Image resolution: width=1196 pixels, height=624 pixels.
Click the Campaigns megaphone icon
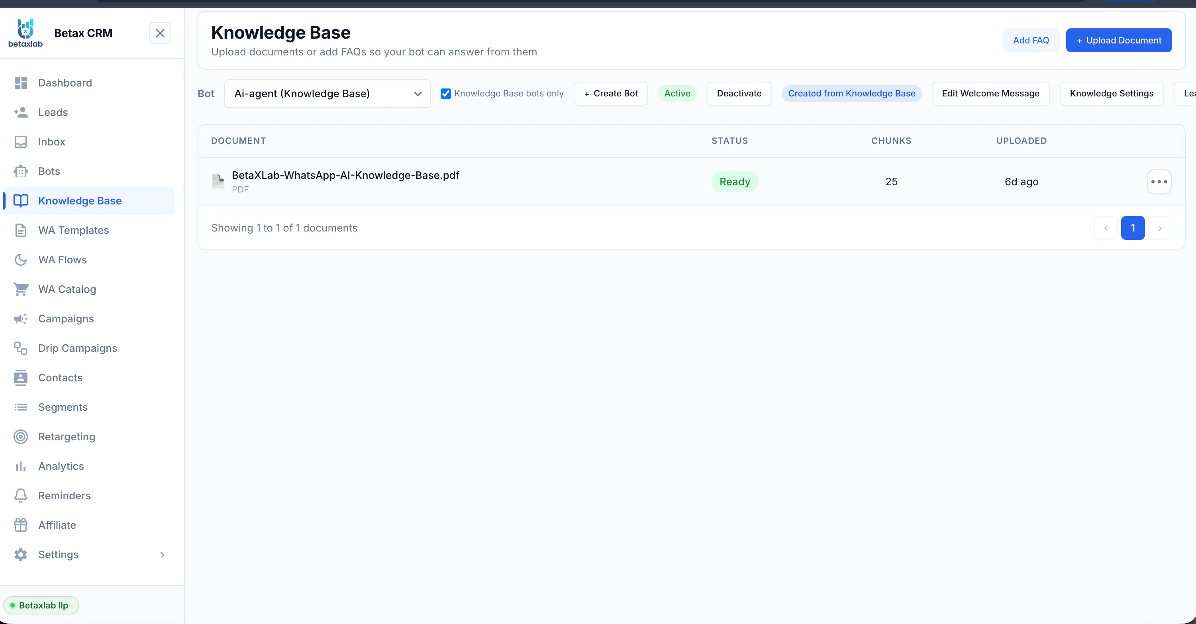click(x=20, y=318)
